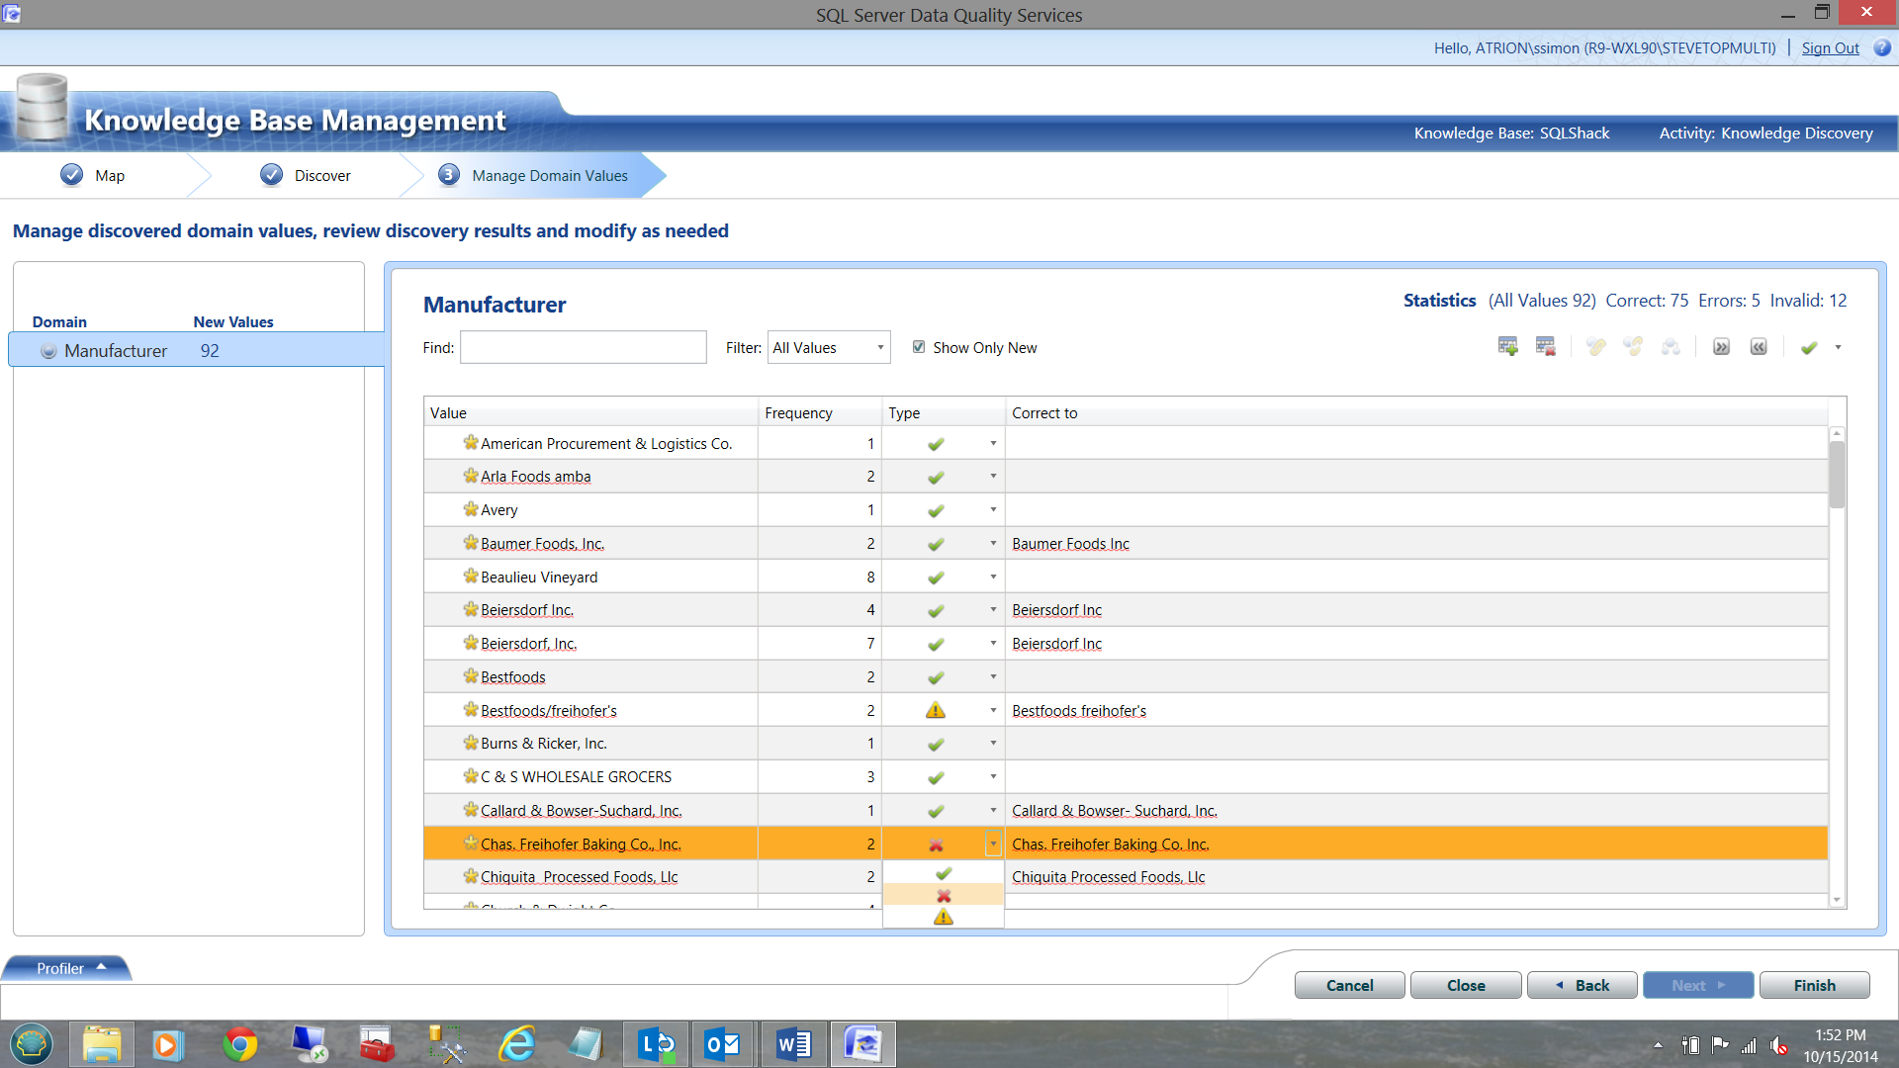Click the set as synonyms link icon
Image resolution: width=1899 pixels, height=1068 pixels.
pyautogui.click(x=1595, y=347)
